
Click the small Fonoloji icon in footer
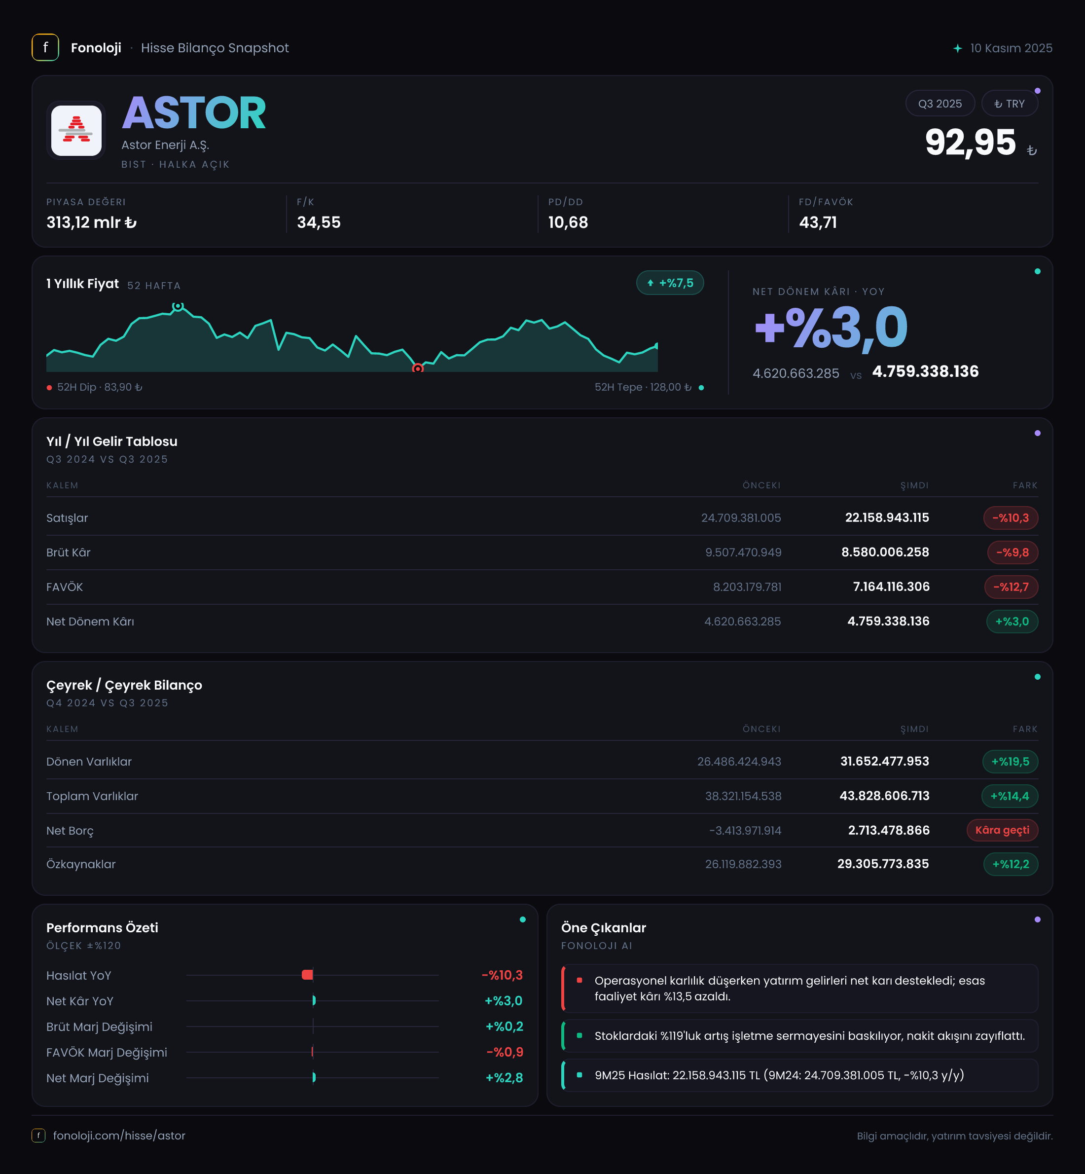tap(38, 1135)
